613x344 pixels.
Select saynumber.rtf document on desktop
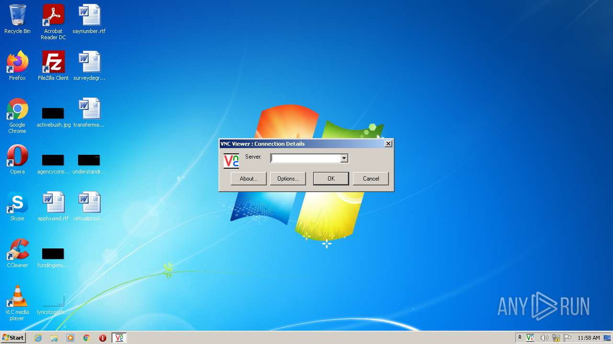point(89,19)
